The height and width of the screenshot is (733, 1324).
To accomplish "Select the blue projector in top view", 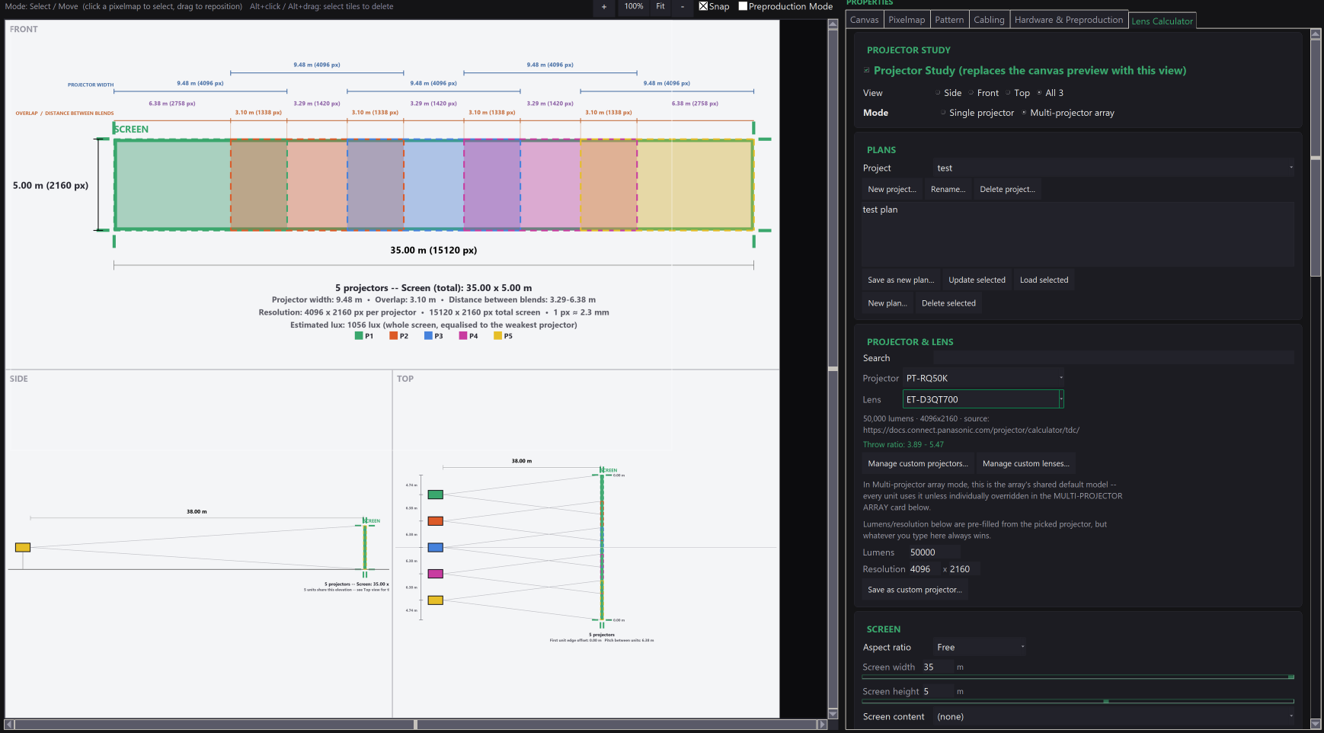I will pyautogui.click(x=435, y=547).
